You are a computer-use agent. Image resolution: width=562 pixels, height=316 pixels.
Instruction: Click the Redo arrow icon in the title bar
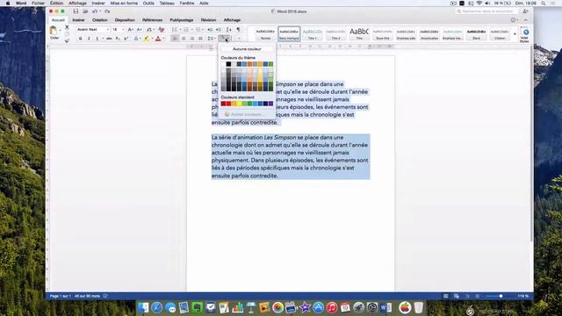tap(107, 11)
